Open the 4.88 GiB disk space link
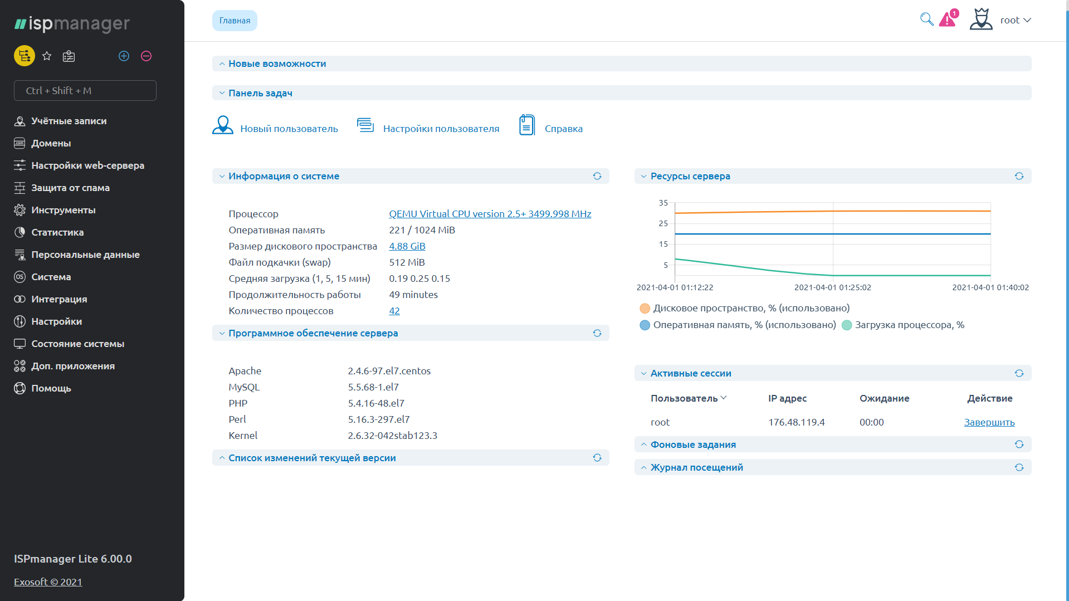Viewport: 1069px width, 601px height. click(x=407, y=246)
